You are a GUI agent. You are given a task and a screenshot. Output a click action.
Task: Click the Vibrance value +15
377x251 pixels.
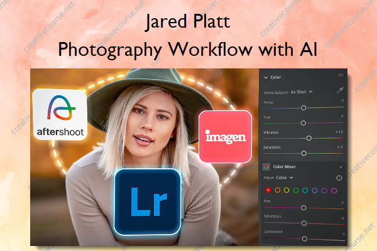click(339, 132)
